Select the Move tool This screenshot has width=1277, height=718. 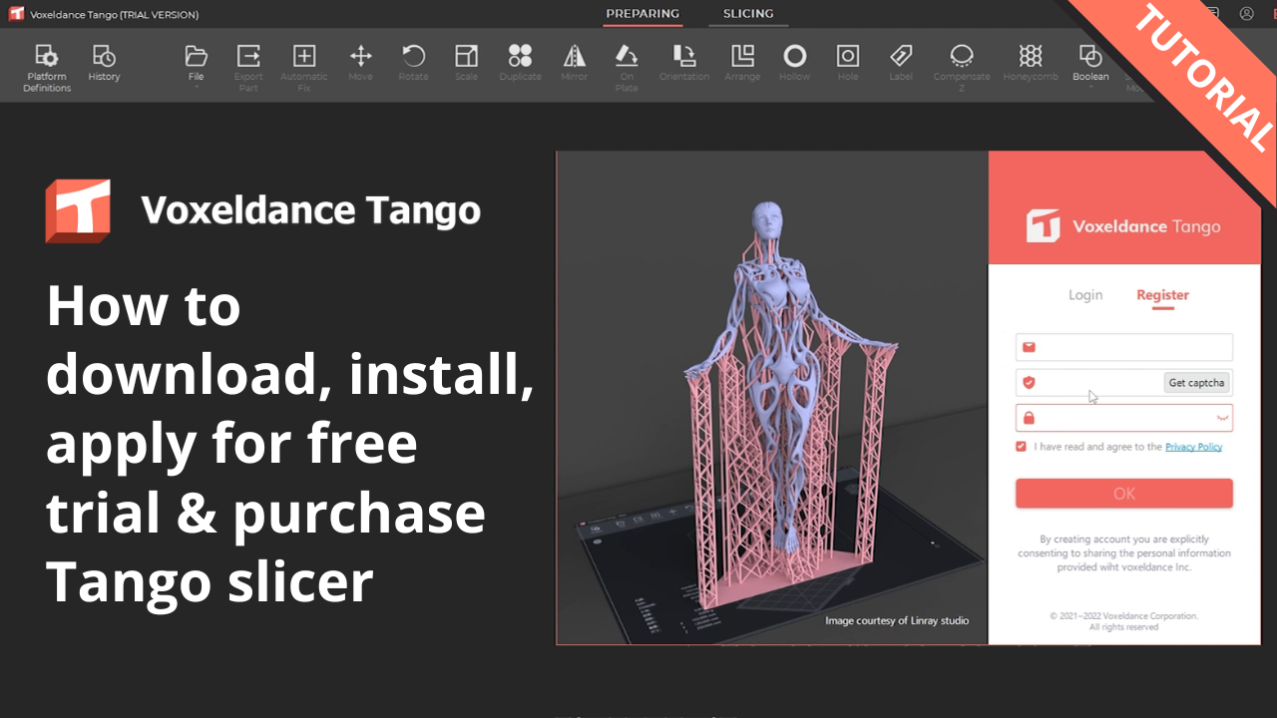[360, 63]
